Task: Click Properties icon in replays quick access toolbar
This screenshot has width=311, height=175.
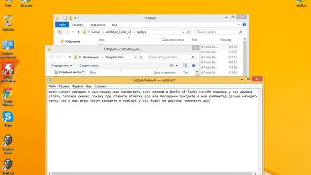Action: pos(65,18)
